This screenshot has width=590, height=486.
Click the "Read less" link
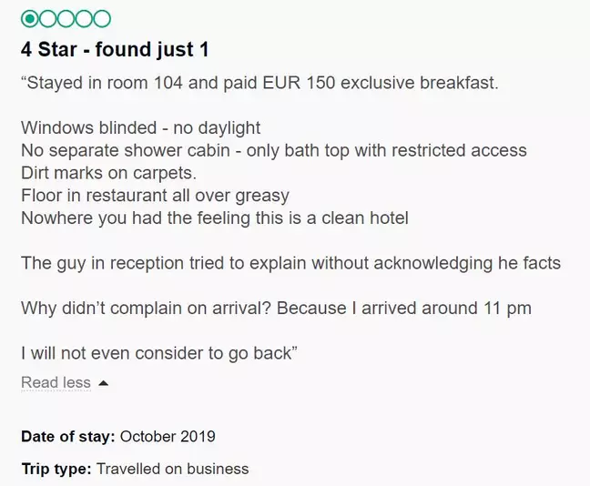click(x=56, y=382)
